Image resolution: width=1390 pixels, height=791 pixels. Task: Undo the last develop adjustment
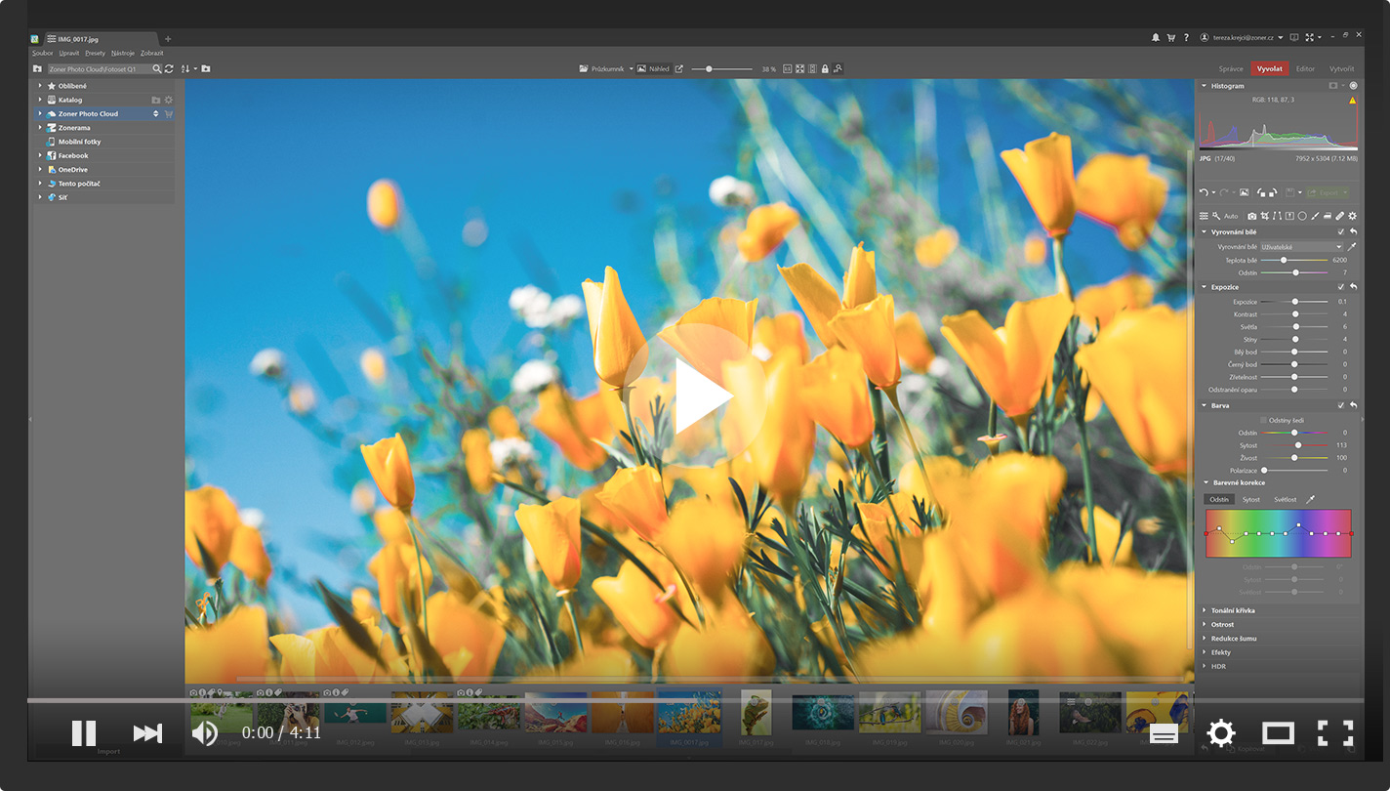[x=1204, y=192]
